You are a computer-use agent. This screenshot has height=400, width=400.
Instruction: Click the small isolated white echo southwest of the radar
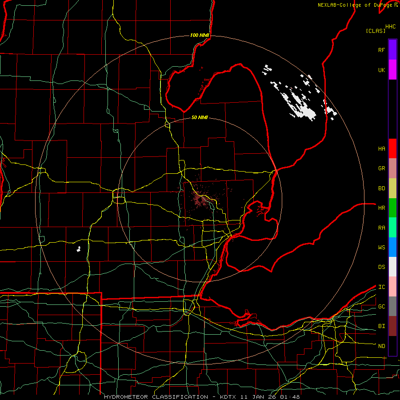tap(79, 249)
